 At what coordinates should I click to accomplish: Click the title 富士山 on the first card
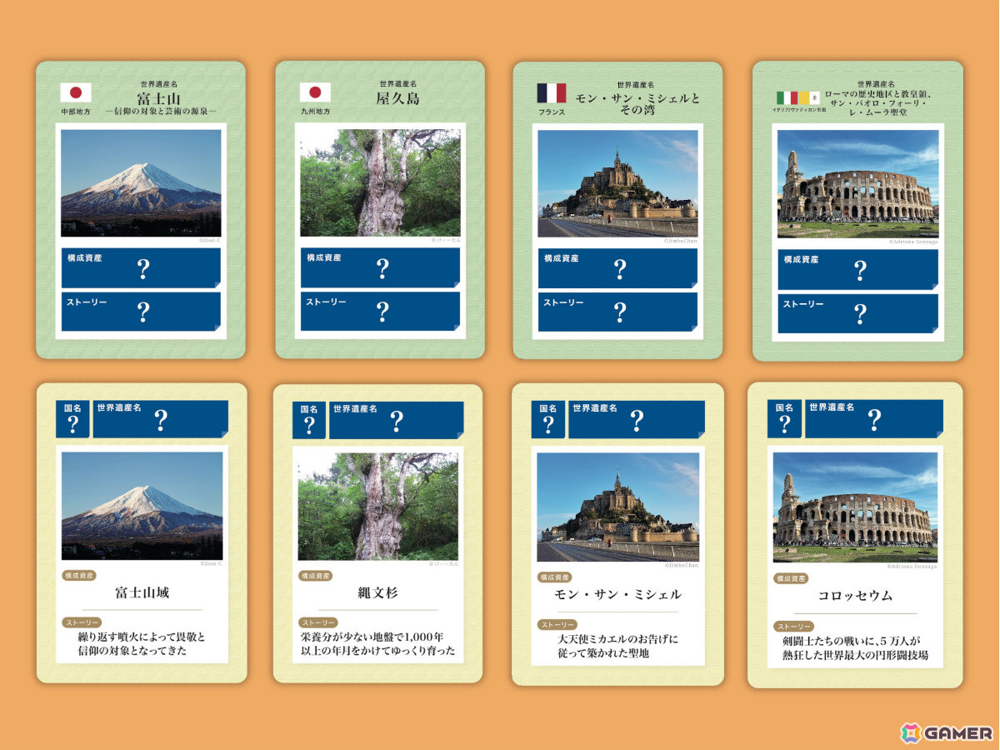(157, 99)
